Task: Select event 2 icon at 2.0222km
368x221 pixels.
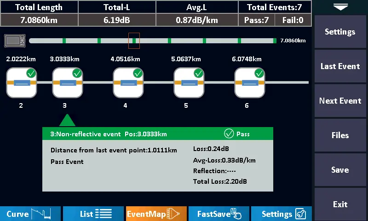Action: tap(21, 83)
